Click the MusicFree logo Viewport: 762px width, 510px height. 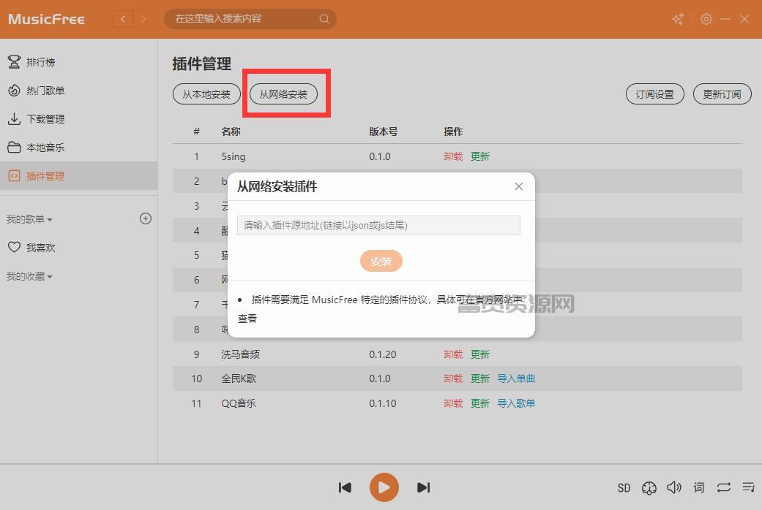point(47,19)
